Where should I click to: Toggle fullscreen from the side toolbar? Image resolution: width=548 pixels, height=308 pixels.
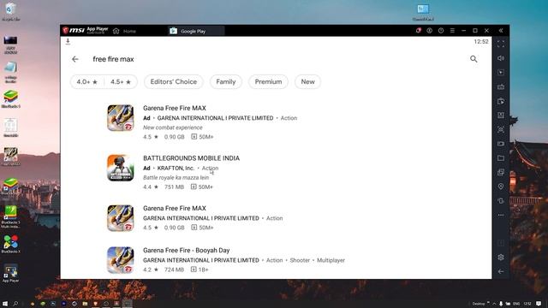pyautogui.click(x=501, y=44)
